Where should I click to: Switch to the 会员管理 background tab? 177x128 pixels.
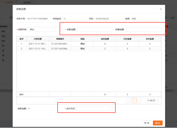click(9, 3)
